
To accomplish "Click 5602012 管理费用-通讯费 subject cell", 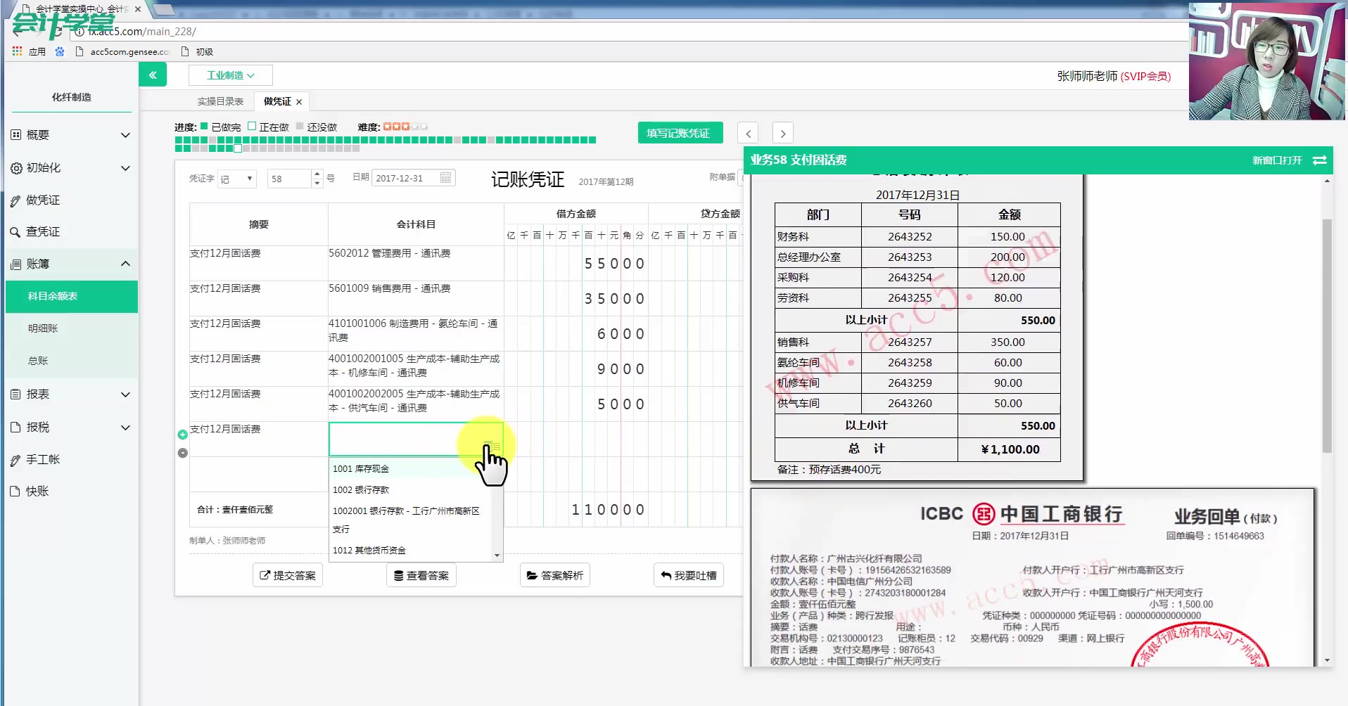I will click(x=416, y=263).
